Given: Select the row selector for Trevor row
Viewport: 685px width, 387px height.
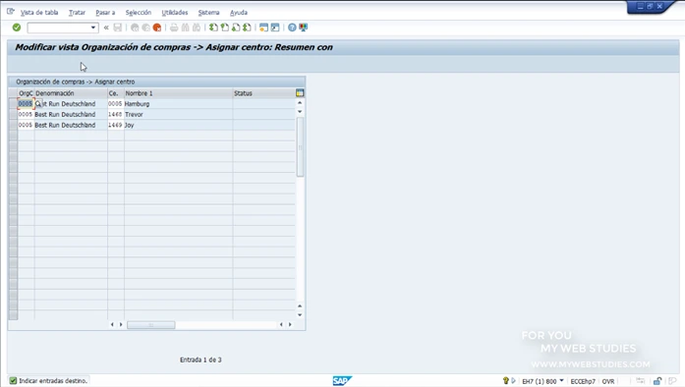Looking at the screenshot, I should (13, 115).
